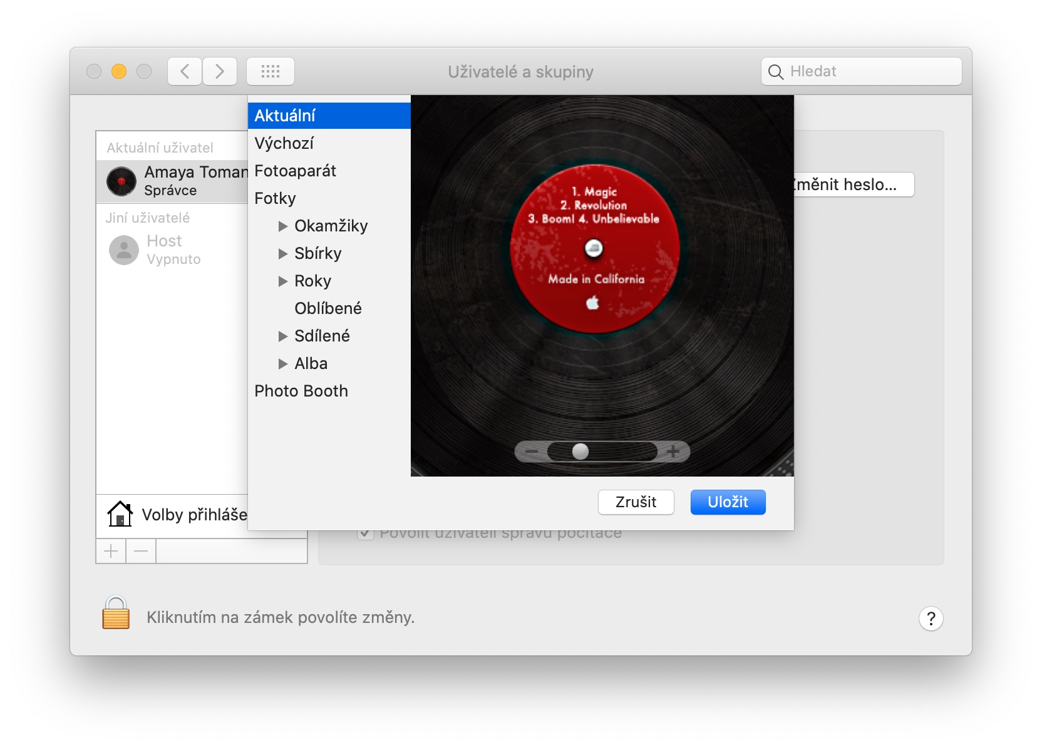Viewport: 1042px width, 748px height.
Task: Select Oblíbené under Fotky
Action: [329, 308]
